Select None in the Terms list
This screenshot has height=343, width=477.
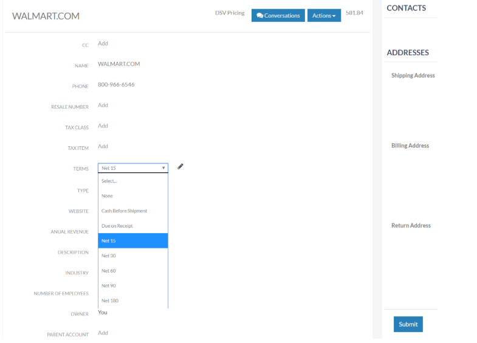[133, 196]
